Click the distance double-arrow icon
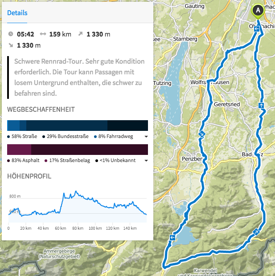 coord(43,34)
